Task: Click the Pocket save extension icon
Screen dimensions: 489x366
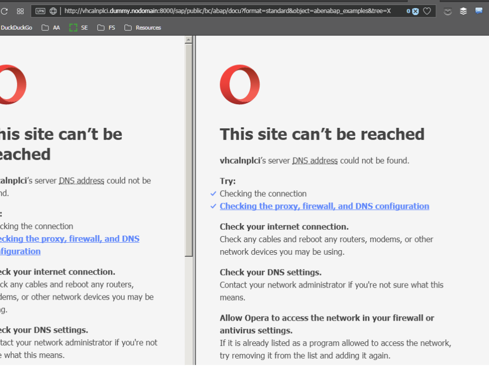Action: tap(448, 11)
